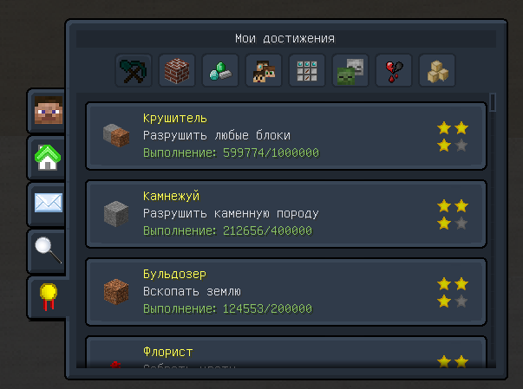Open the crafting grid category icon
The image size is (523, 389).
click(x=307, y=70)
